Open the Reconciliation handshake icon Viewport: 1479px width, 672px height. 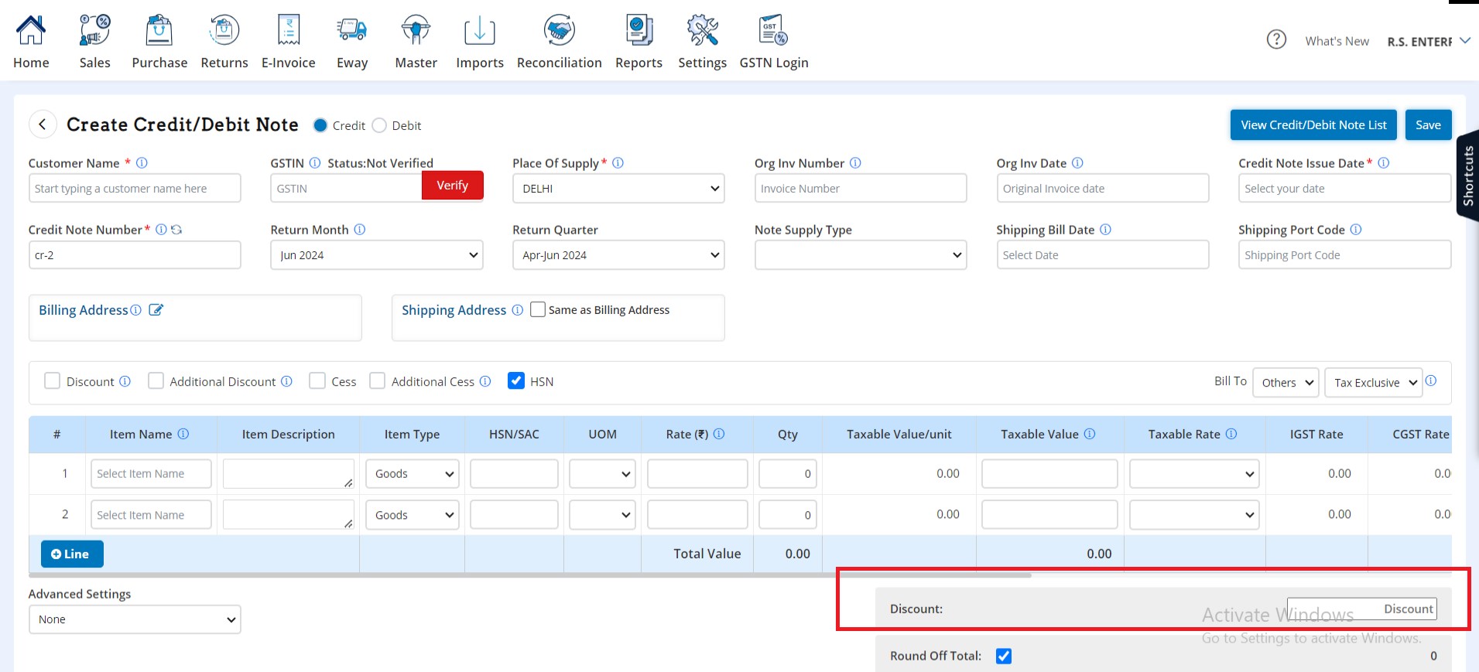[x=560, y=30]
